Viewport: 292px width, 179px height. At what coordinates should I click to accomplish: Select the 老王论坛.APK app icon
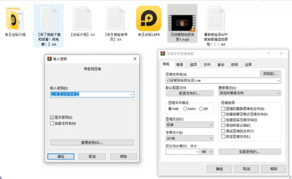(149, 19)
